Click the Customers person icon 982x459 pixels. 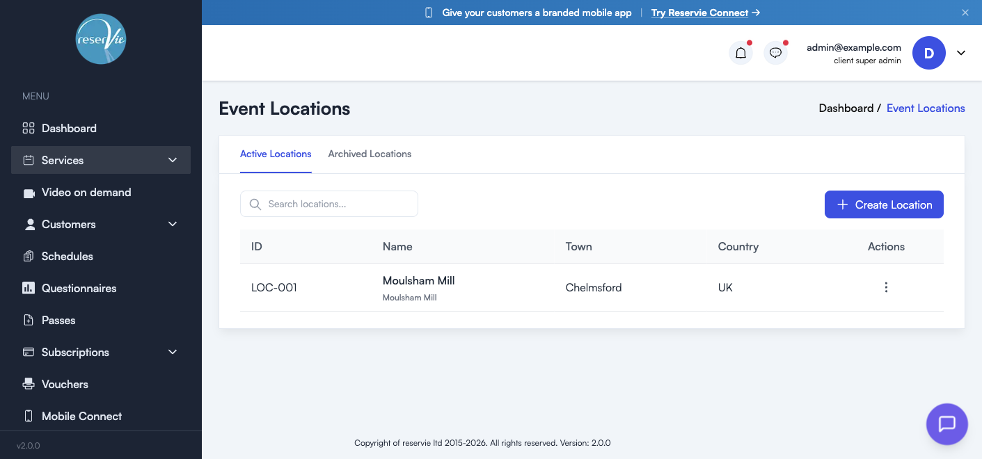point(29,224)
